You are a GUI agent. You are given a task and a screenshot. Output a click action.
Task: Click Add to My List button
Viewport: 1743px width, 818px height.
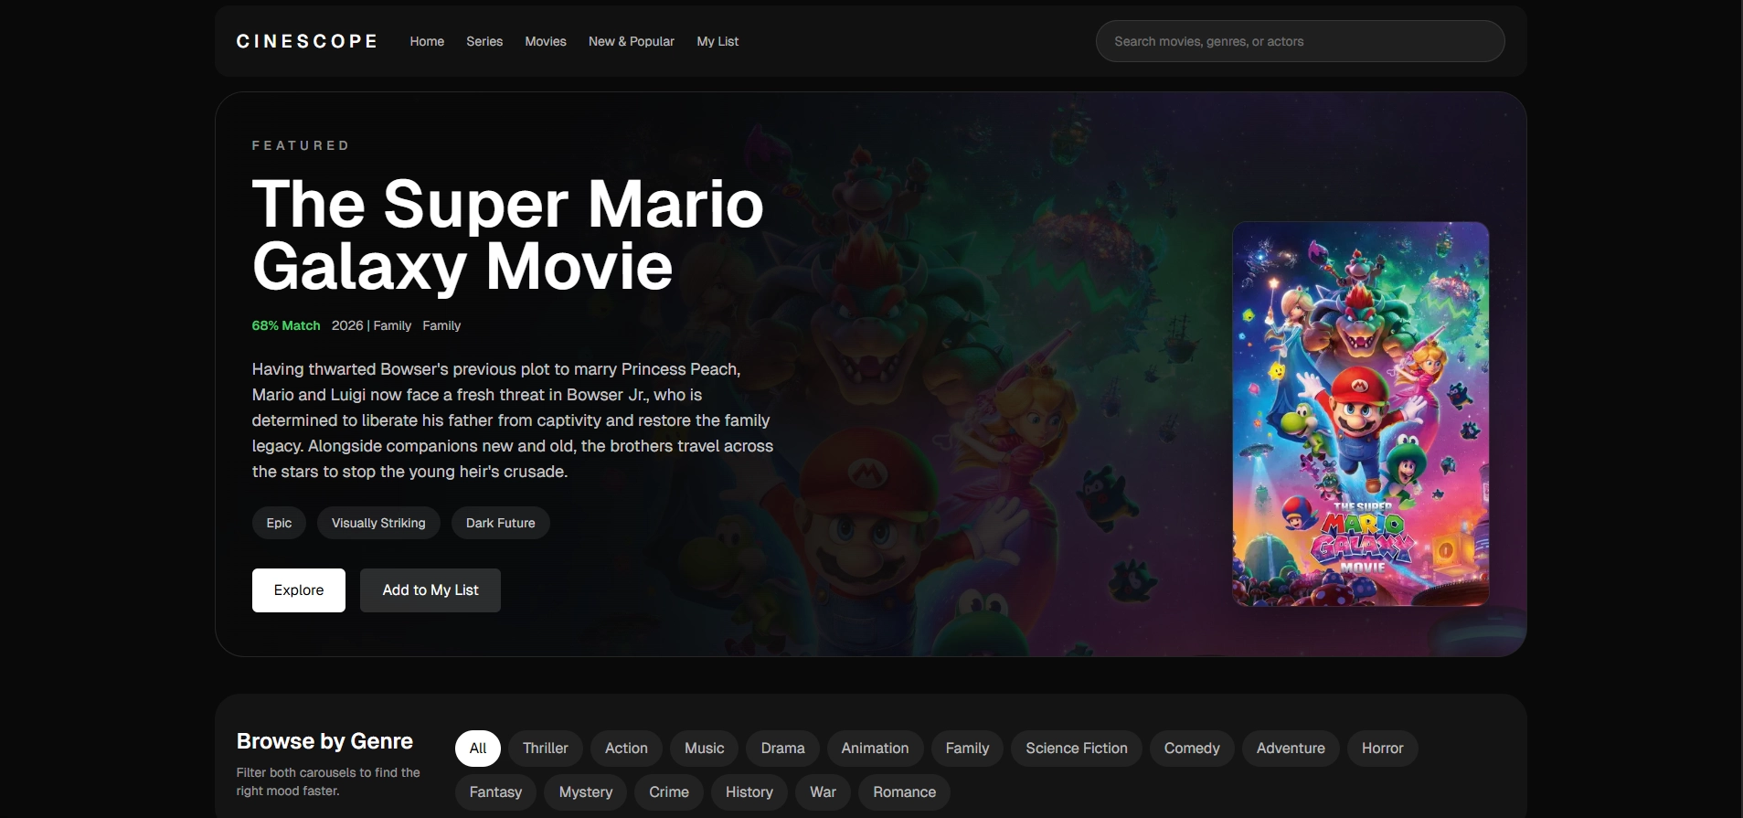tap(430, 590)
